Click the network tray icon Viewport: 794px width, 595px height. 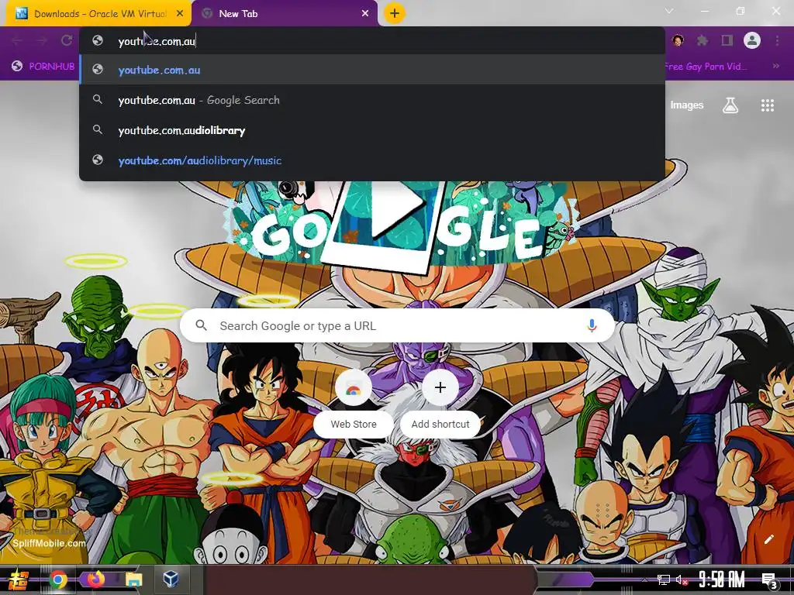click(664, 580)
